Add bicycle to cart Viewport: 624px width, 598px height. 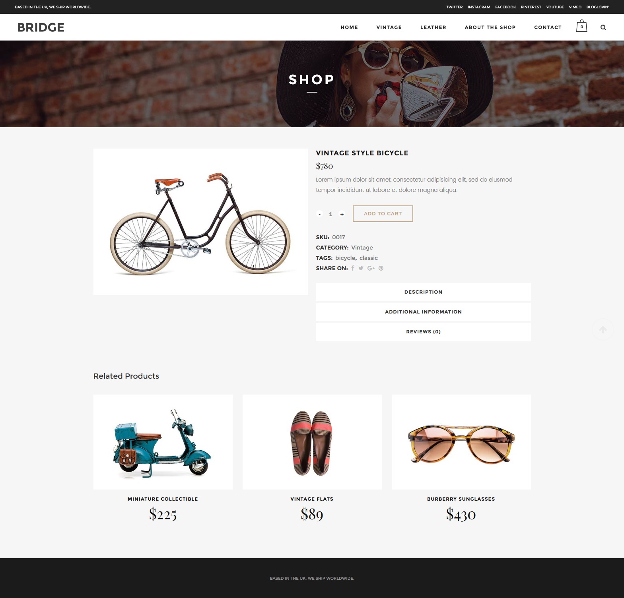(383, 214)
